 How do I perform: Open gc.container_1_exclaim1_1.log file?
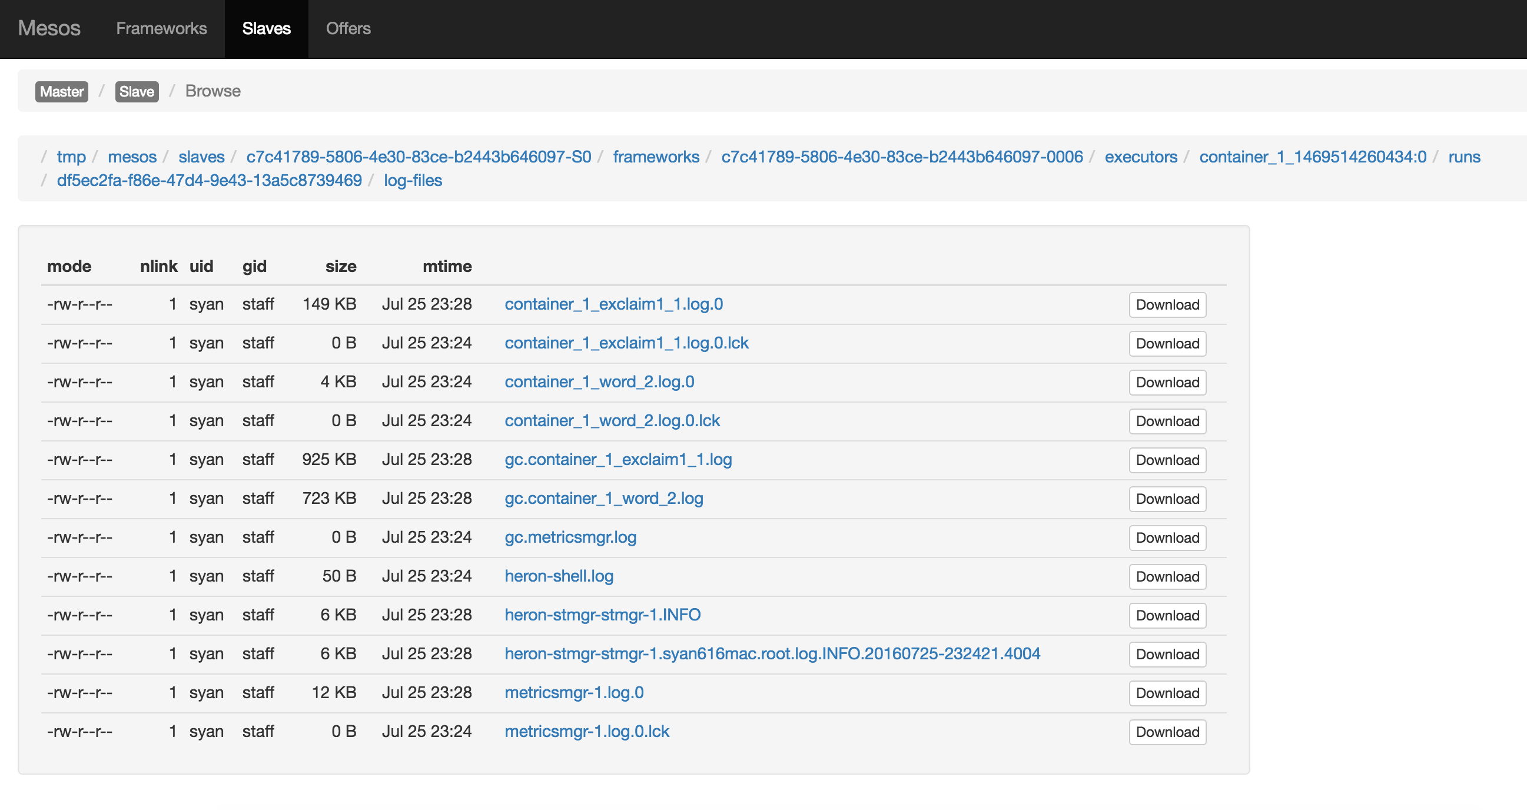click(618, 460)
